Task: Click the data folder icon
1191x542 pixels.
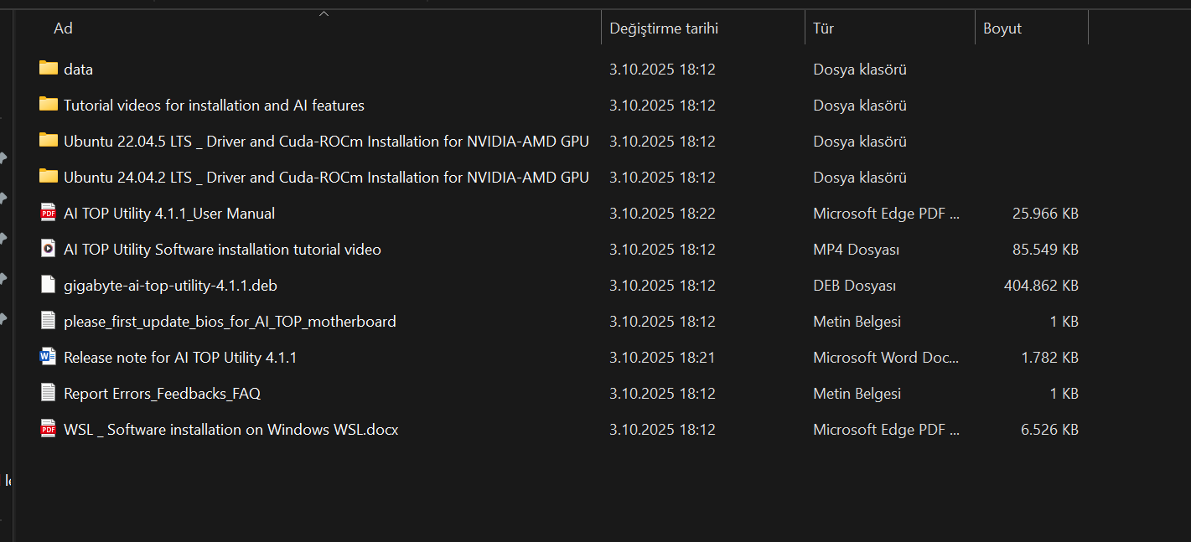Action: [x=49, y=69]
